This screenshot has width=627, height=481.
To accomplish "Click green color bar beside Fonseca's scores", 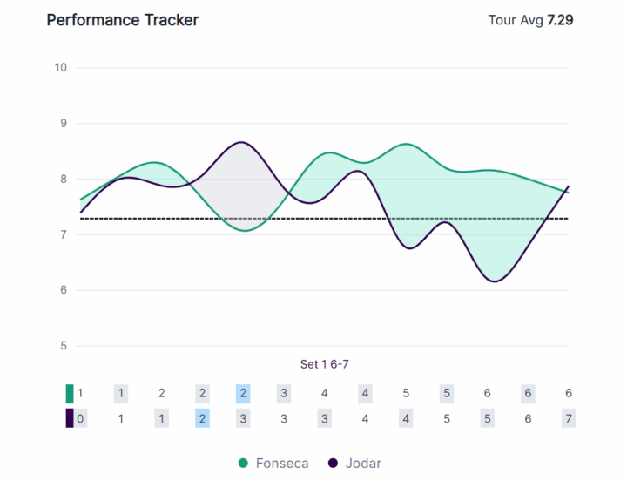I will (70, 393).
